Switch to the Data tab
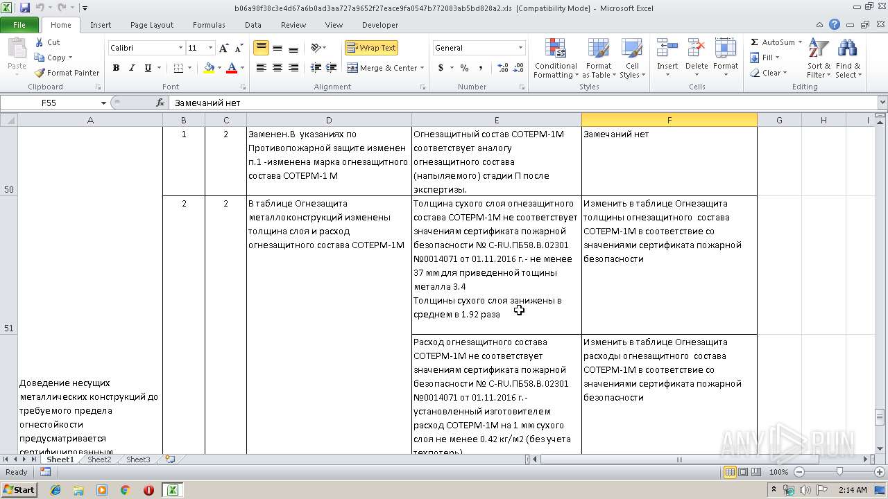This screenshot has height=499, width=888. coord(253,25)
